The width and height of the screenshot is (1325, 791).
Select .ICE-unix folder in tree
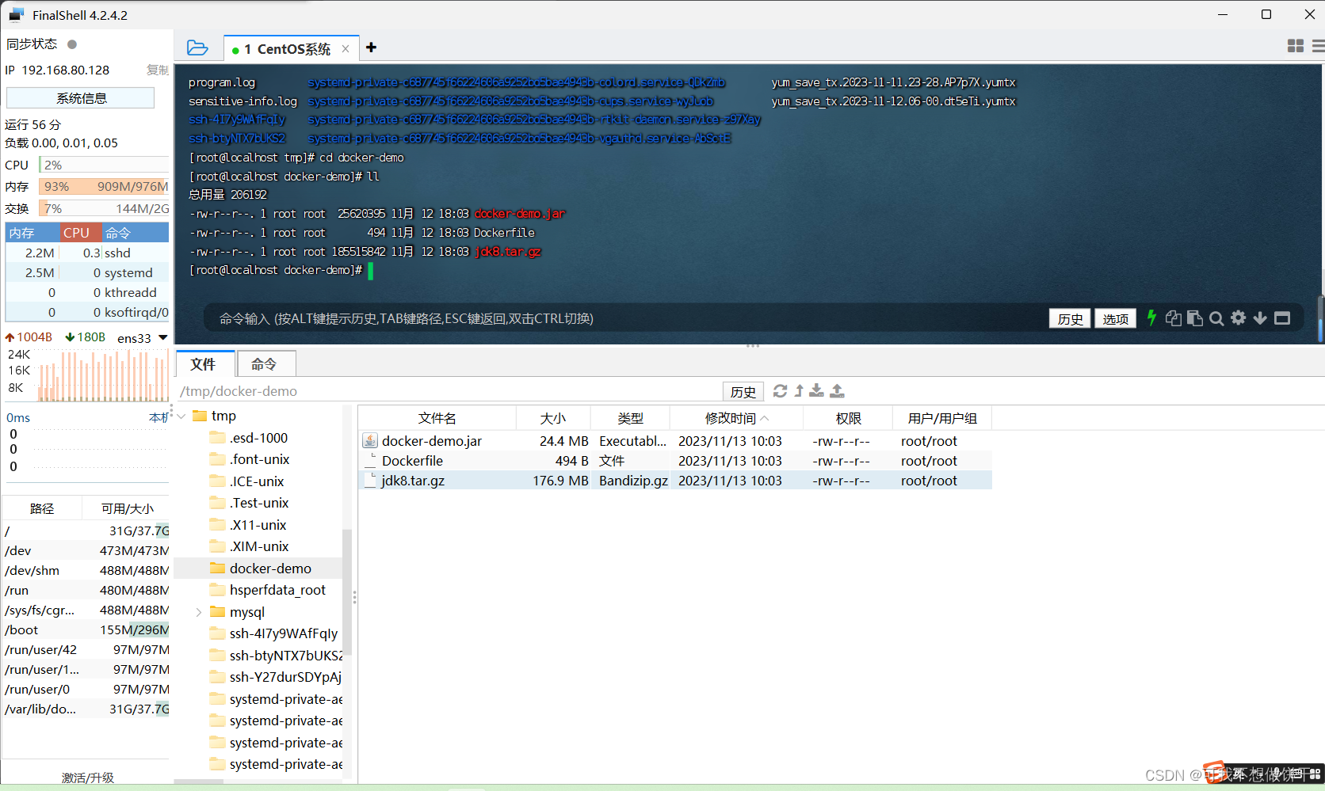coord(257,481)
